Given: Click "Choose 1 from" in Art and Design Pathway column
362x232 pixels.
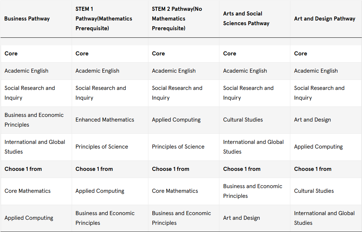Looking at the screenshot, I should pyautogui.click(x=313, y=169).
